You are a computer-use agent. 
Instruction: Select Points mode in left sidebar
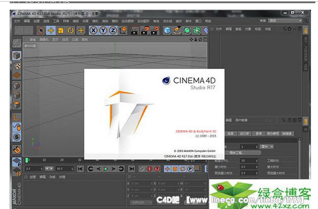coord(17,86)
